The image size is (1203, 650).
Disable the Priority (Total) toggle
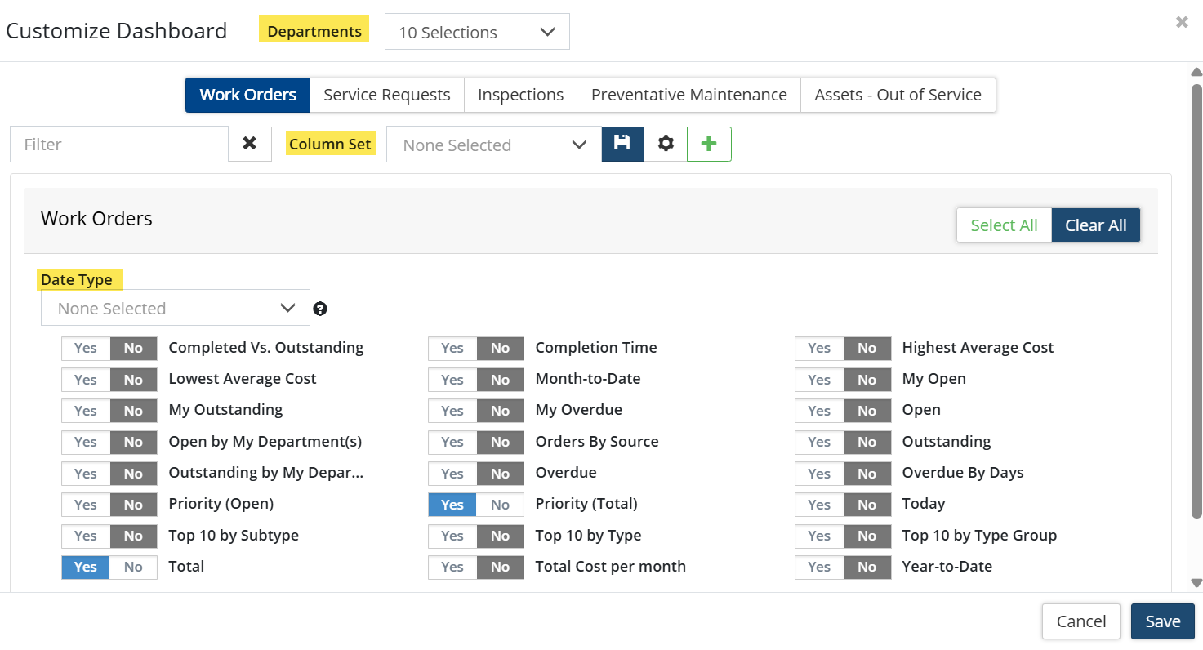pos(500,505)
